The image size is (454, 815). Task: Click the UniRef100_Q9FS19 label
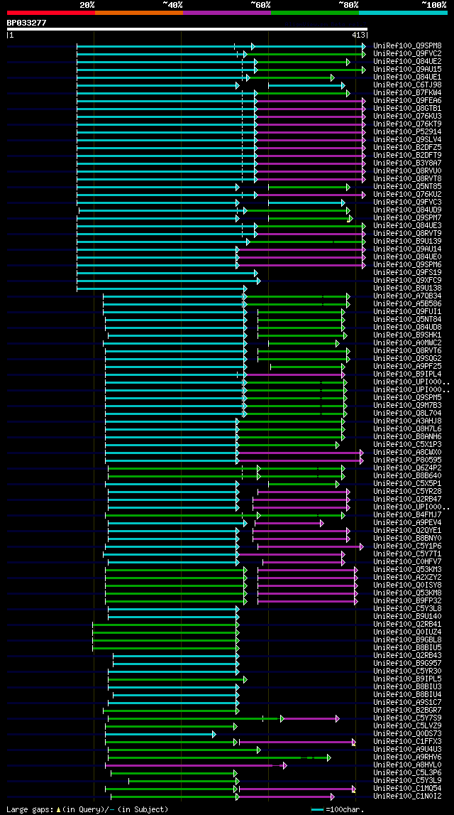tap(407, 272)
